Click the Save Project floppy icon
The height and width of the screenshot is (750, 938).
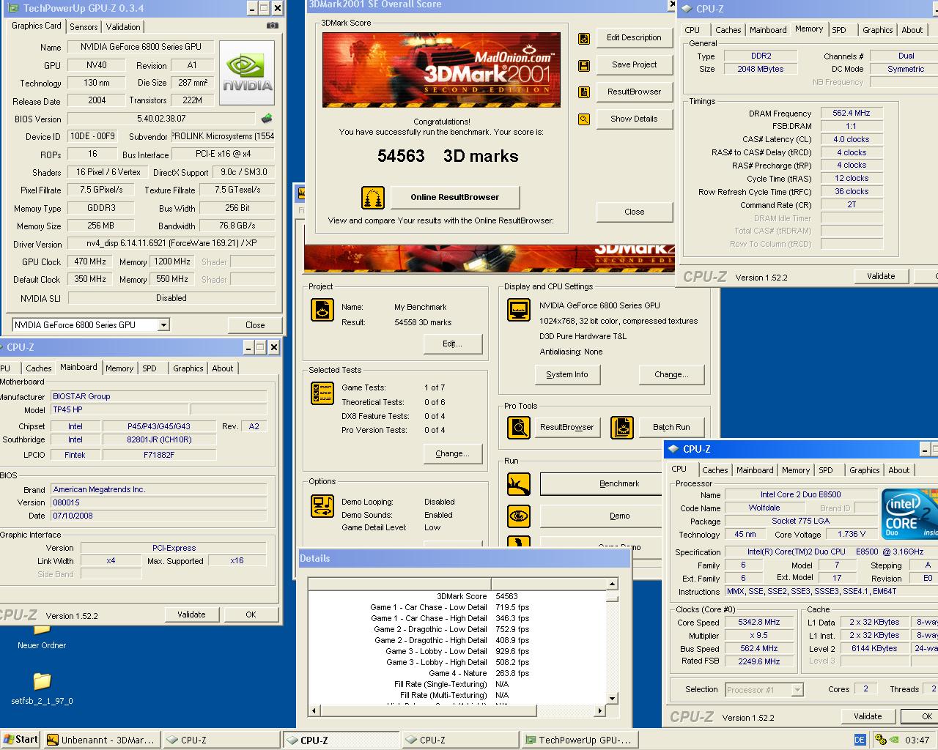[x=584, y=65]
